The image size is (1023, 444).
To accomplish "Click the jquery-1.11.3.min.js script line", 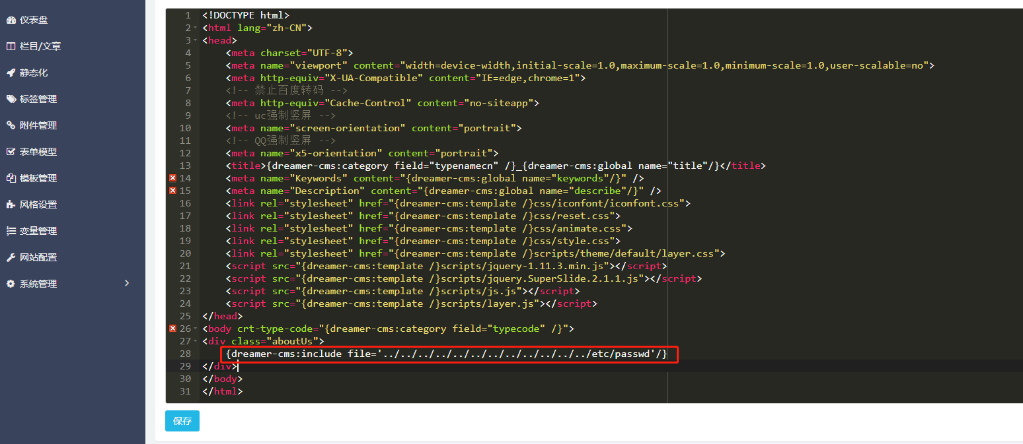I will click(447, 266).
